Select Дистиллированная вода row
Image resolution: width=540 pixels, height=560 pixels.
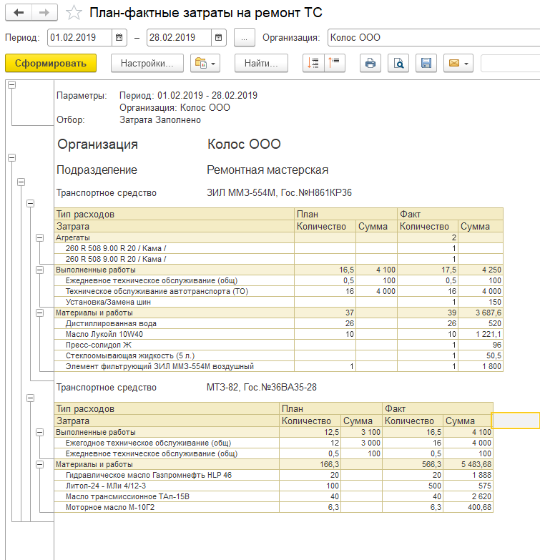click(x=278, y=323)
